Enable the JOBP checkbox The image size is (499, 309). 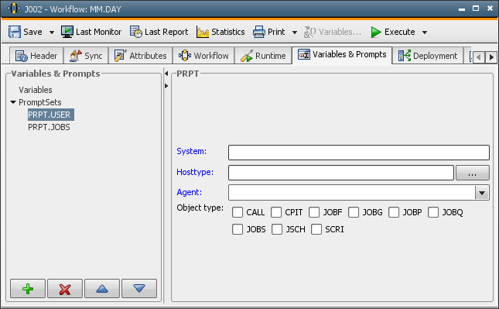[x=394, y=212]
